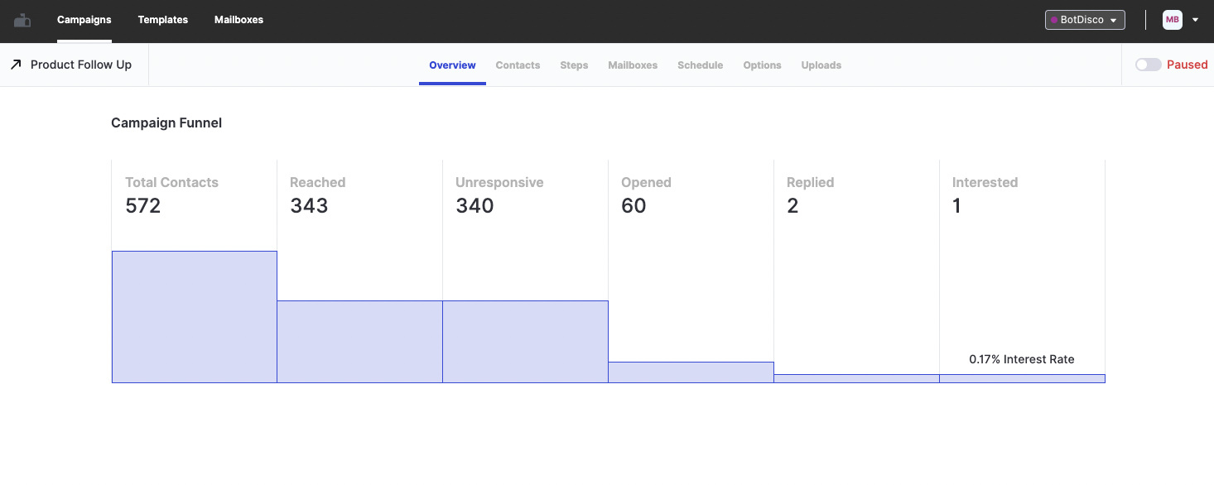Click the Reached label

point(317,182)
